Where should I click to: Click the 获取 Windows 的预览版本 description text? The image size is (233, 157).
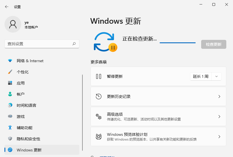click(152, 139)
